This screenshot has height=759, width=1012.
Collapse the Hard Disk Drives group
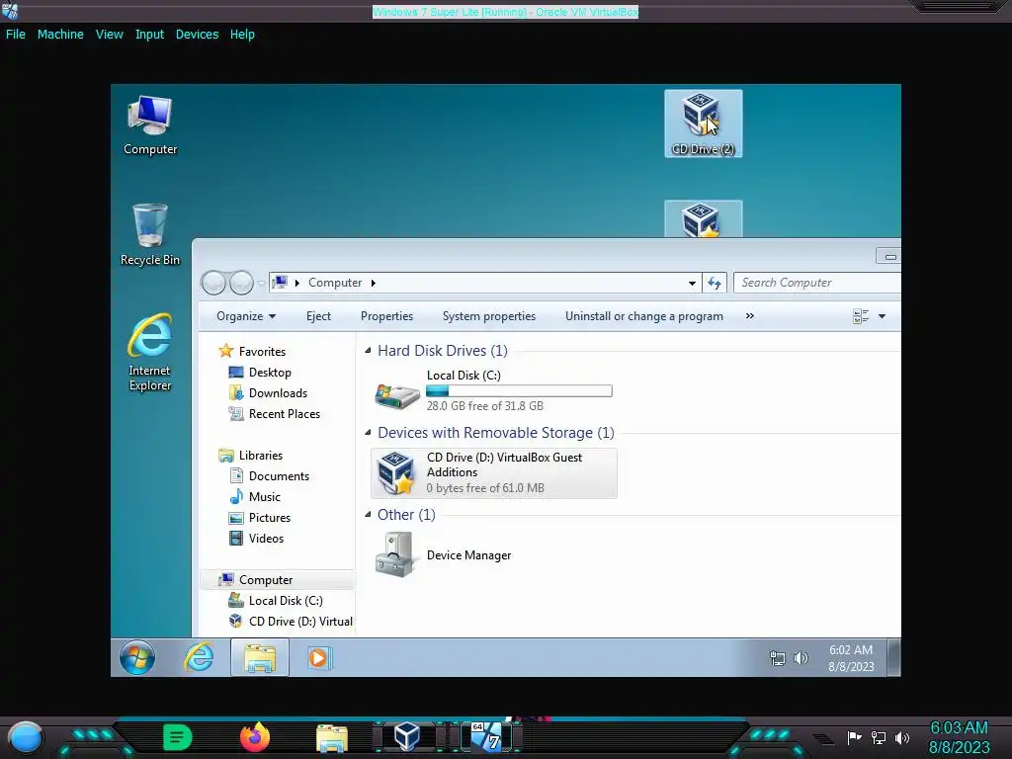pos(368,351)
